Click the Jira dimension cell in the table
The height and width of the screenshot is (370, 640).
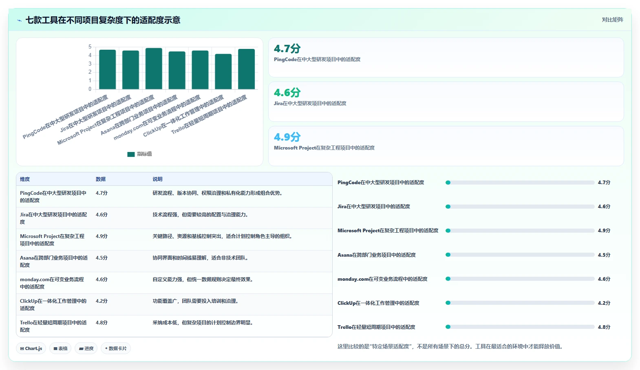pyautogui.click(x=54, y=218)
